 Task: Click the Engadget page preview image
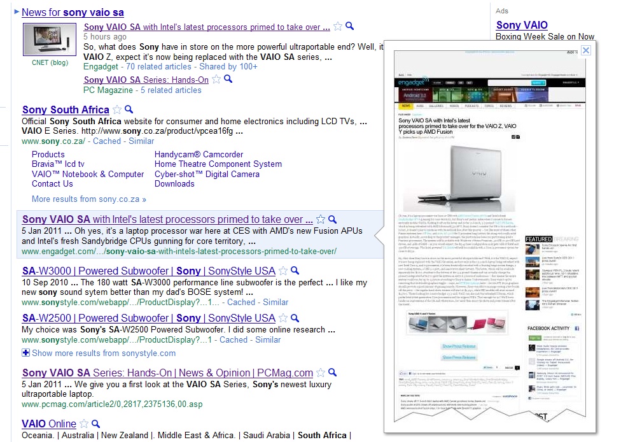pos(490,235)
